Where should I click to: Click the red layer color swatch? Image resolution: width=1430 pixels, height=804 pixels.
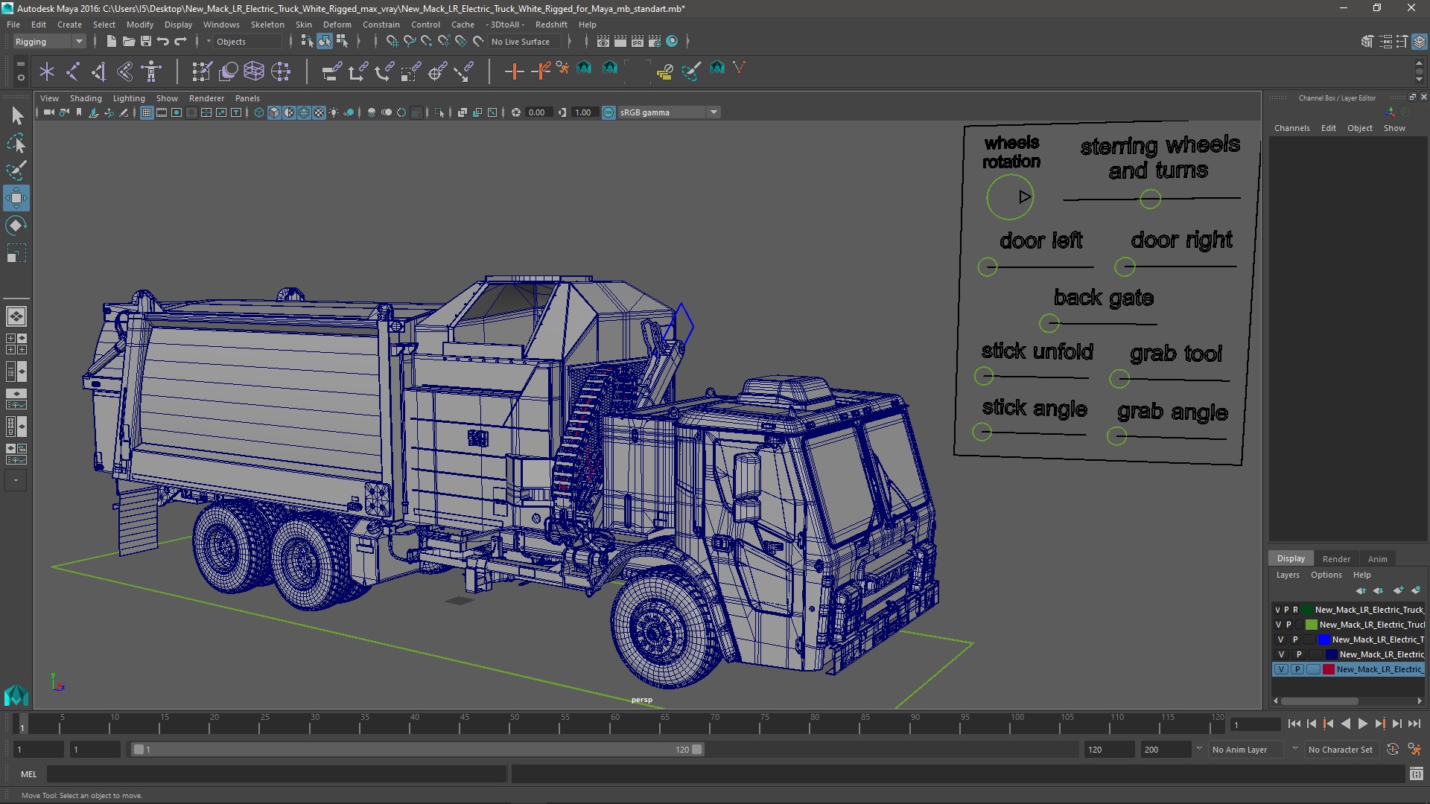[1329, 669]
